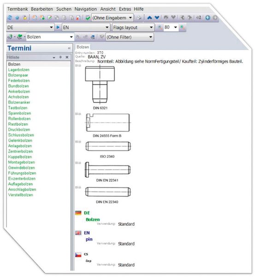
Task: Click the zoom out magnifier icon
Action: point(160,27)
